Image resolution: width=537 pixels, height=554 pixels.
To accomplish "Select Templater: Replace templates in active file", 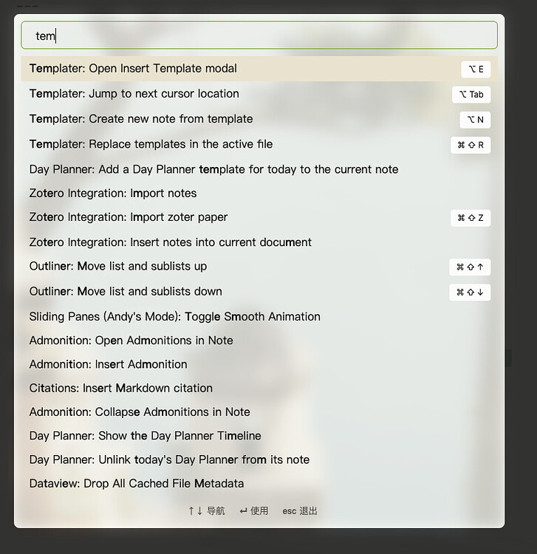I will pyautogui.click(x=151, y=144).
